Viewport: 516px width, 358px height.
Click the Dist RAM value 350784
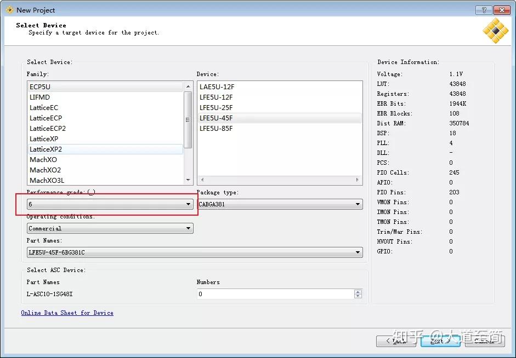tap(459, 123)
